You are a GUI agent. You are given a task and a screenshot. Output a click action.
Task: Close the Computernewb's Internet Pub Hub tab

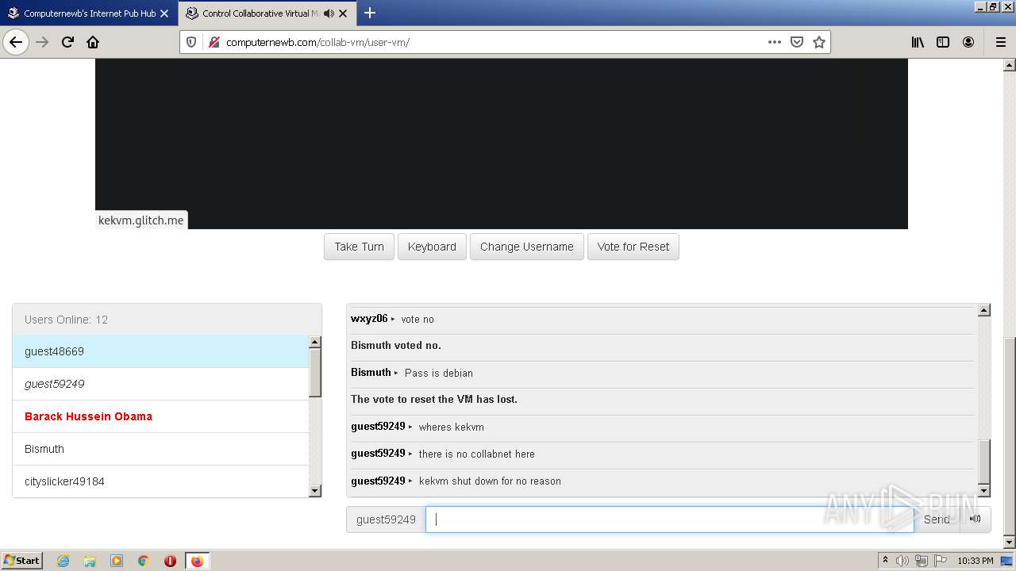(164, 13)
